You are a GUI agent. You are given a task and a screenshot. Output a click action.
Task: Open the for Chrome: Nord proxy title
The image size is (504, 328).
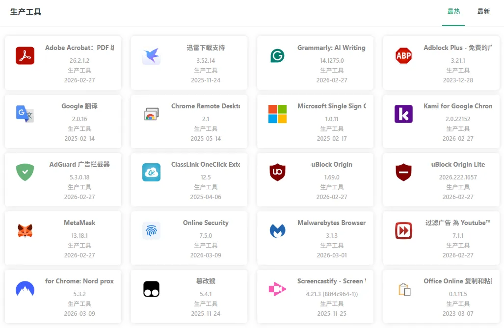tap(80, 281)
